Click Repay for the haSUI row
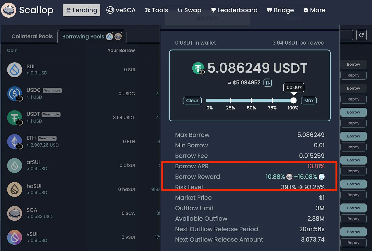 (x=353, y=195)
